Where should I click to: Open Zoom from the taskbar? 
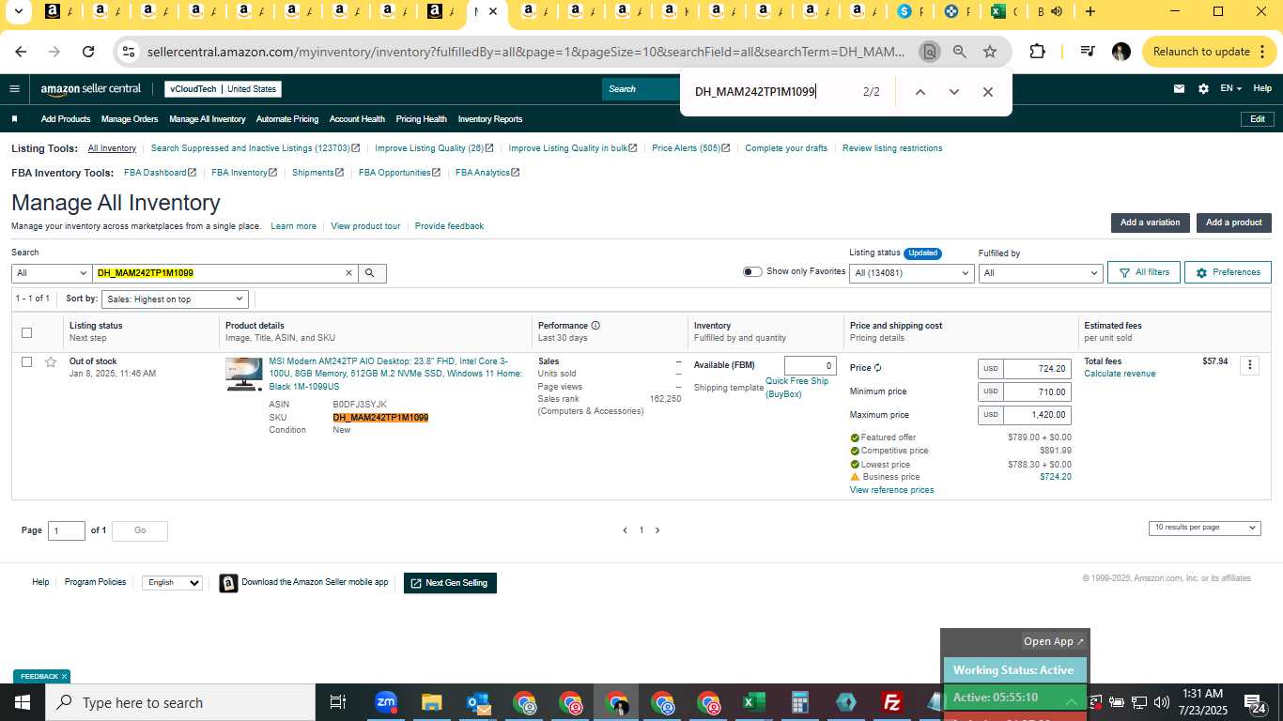[385, 702]
